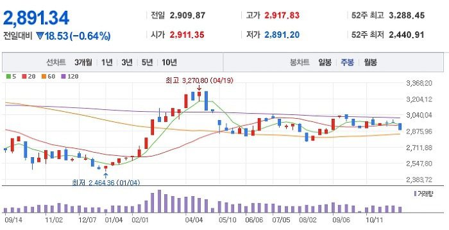Screen dimensions: 449x230
Task: Select the 3년 line chart period
Action: tap(127, 62)
